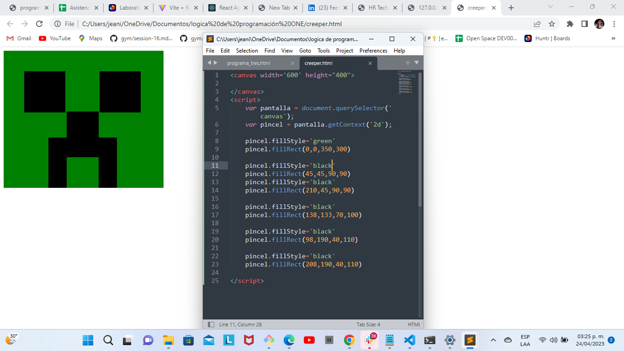Open the Preferences menu
This screenshot has width=624, height=351.
point(373,51)
